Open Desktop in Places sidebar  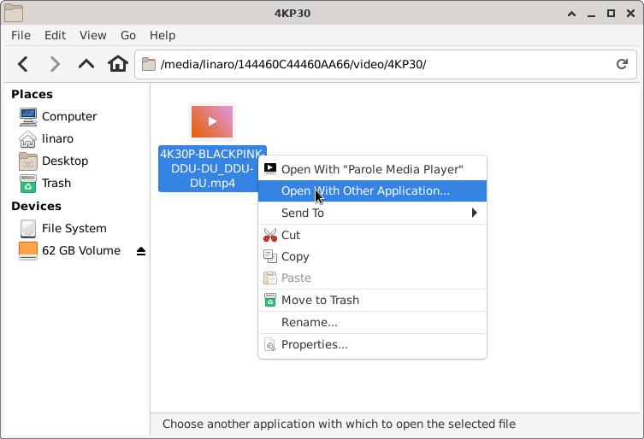pyautogui.click(x=53, y=161)
